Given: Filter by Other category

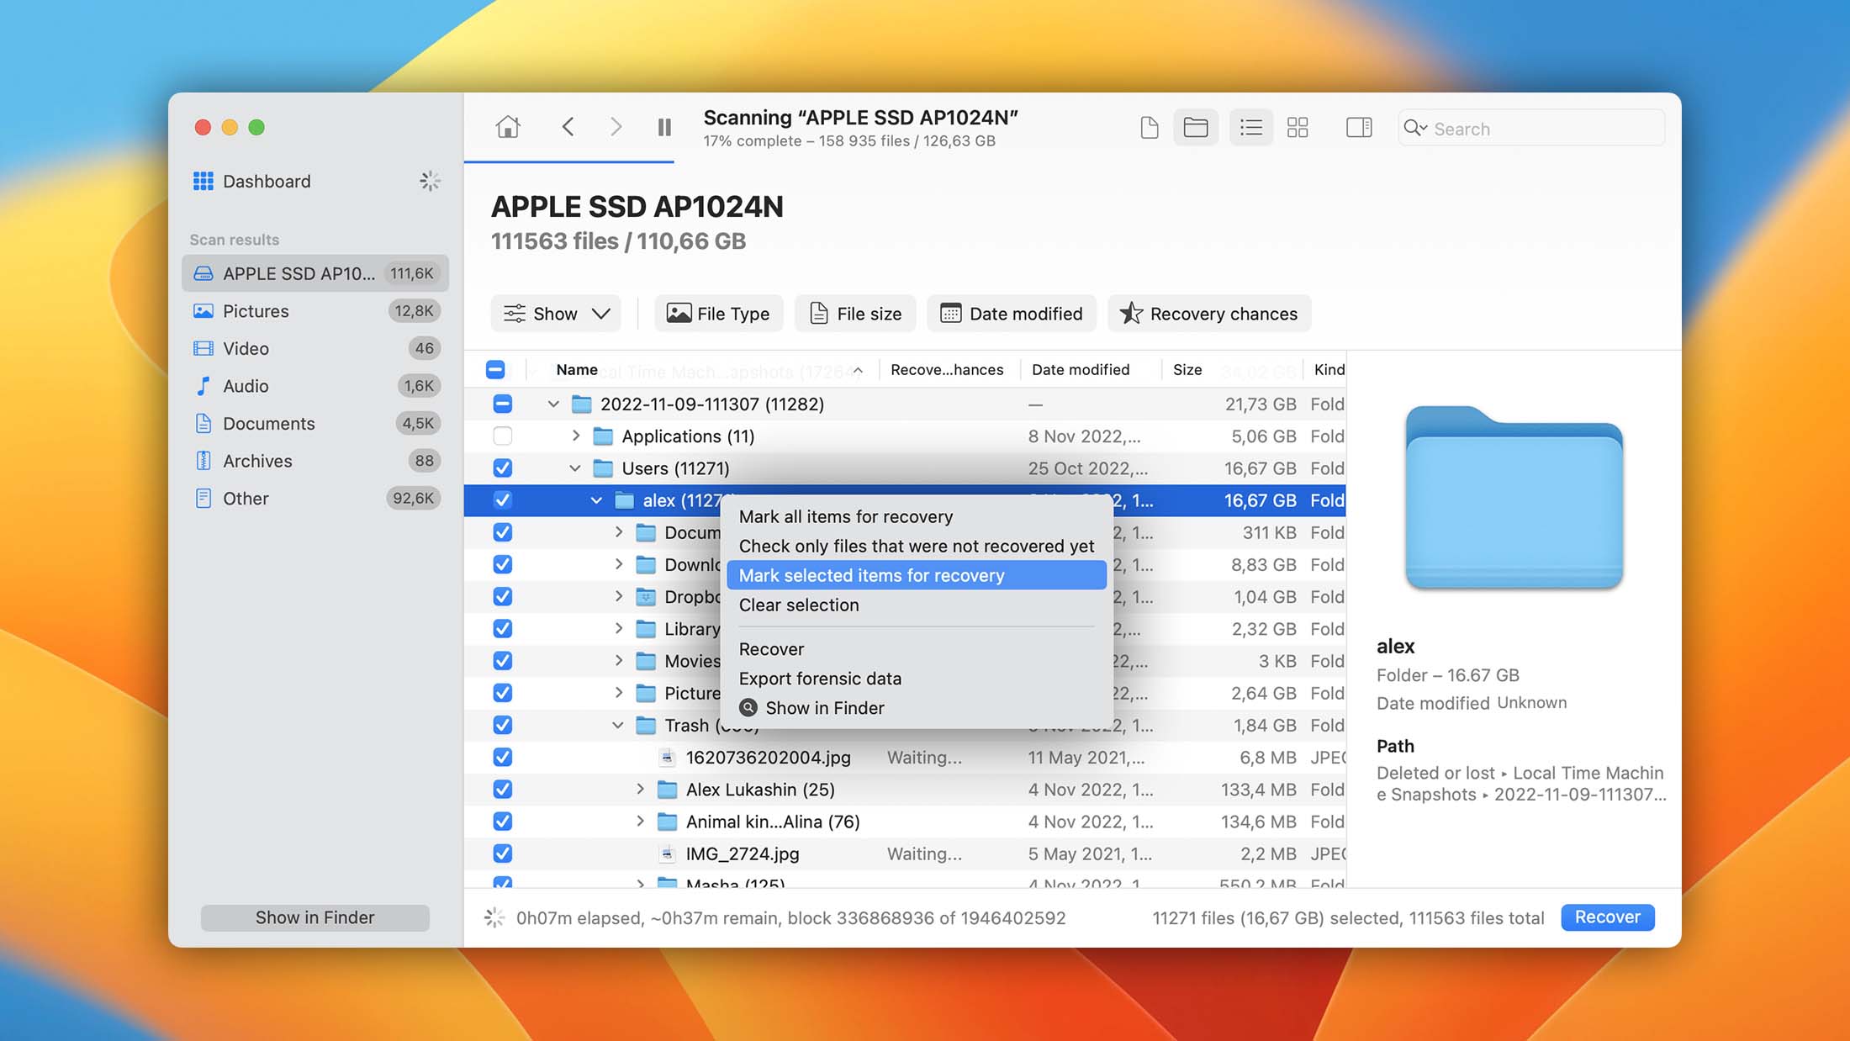Looking at the screenshot, I should (x=315, y=499).
